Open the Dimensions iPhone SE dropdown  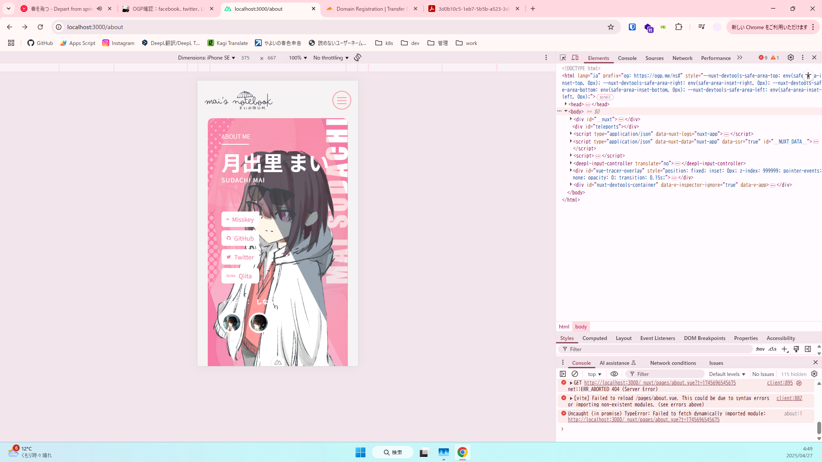(206, 58)
